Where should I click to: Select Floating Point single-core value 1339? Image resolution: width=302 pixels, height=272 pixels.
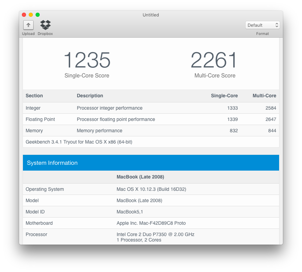[x=233, y=120]
